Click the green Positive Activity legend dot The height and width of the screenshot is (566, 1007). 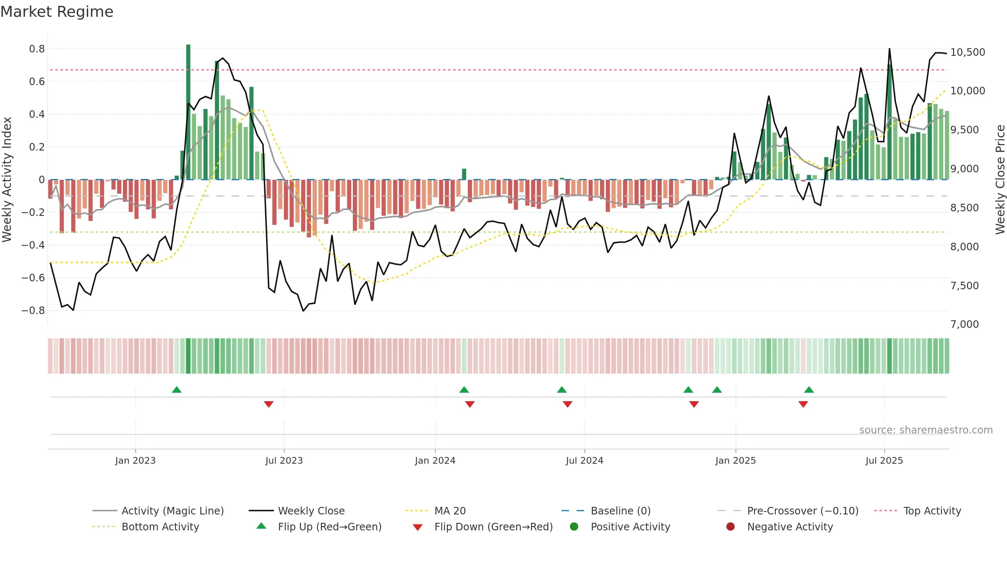(x=574, y=527)
